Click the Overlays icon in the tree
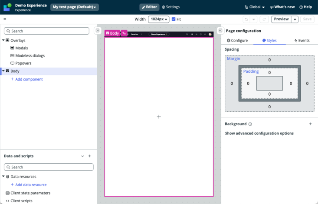318x204 pixels. pyautogui.click(x=7, y=40)
